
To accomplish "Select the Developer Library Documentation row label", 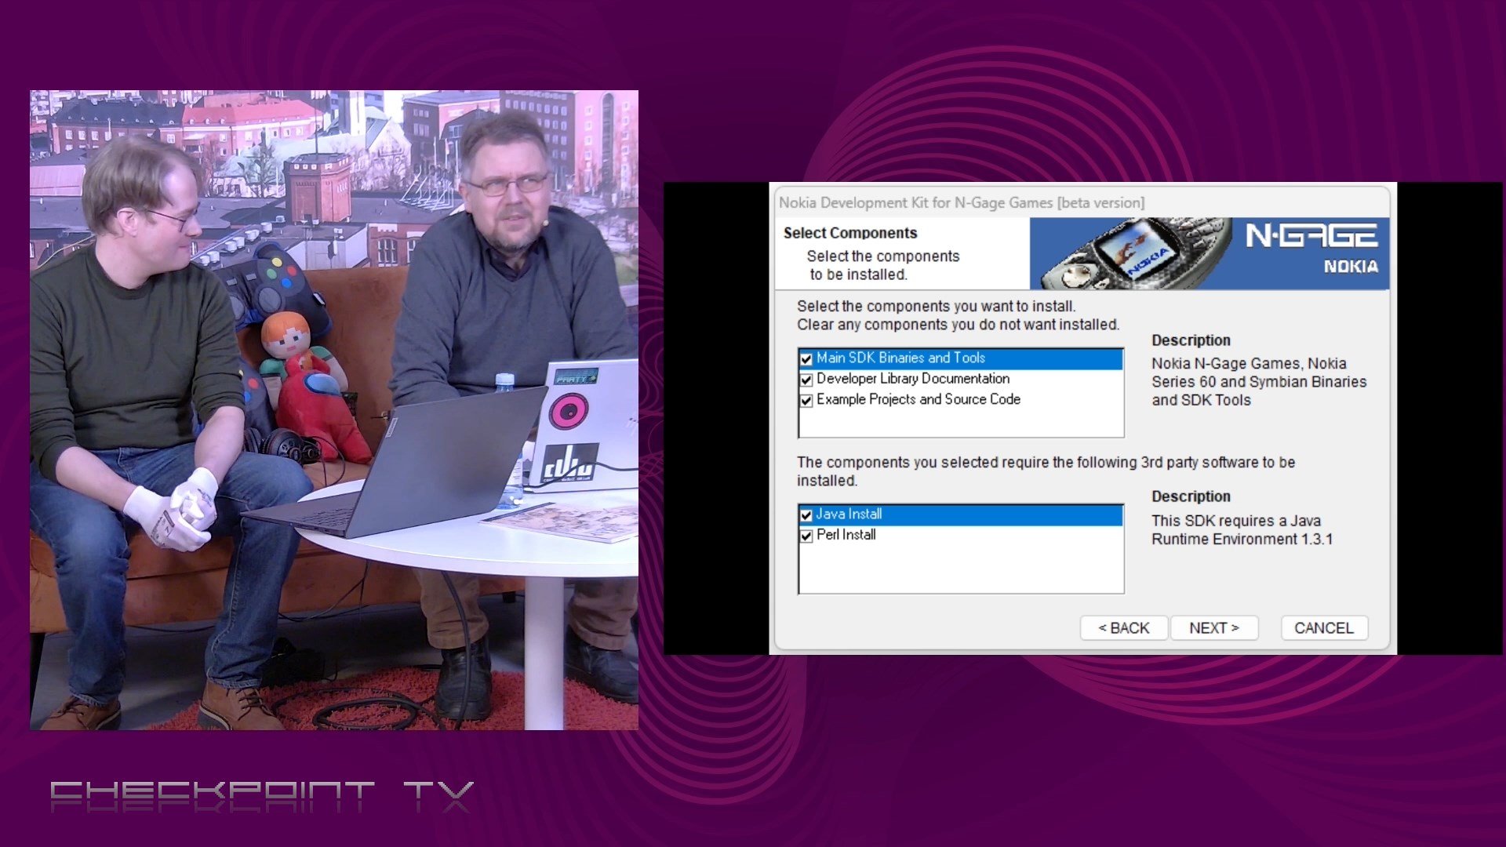I will 913,379.
